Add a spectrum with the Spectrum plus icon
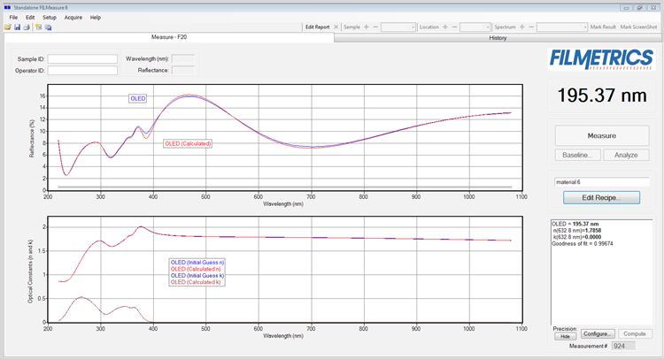 click(522, 27)
